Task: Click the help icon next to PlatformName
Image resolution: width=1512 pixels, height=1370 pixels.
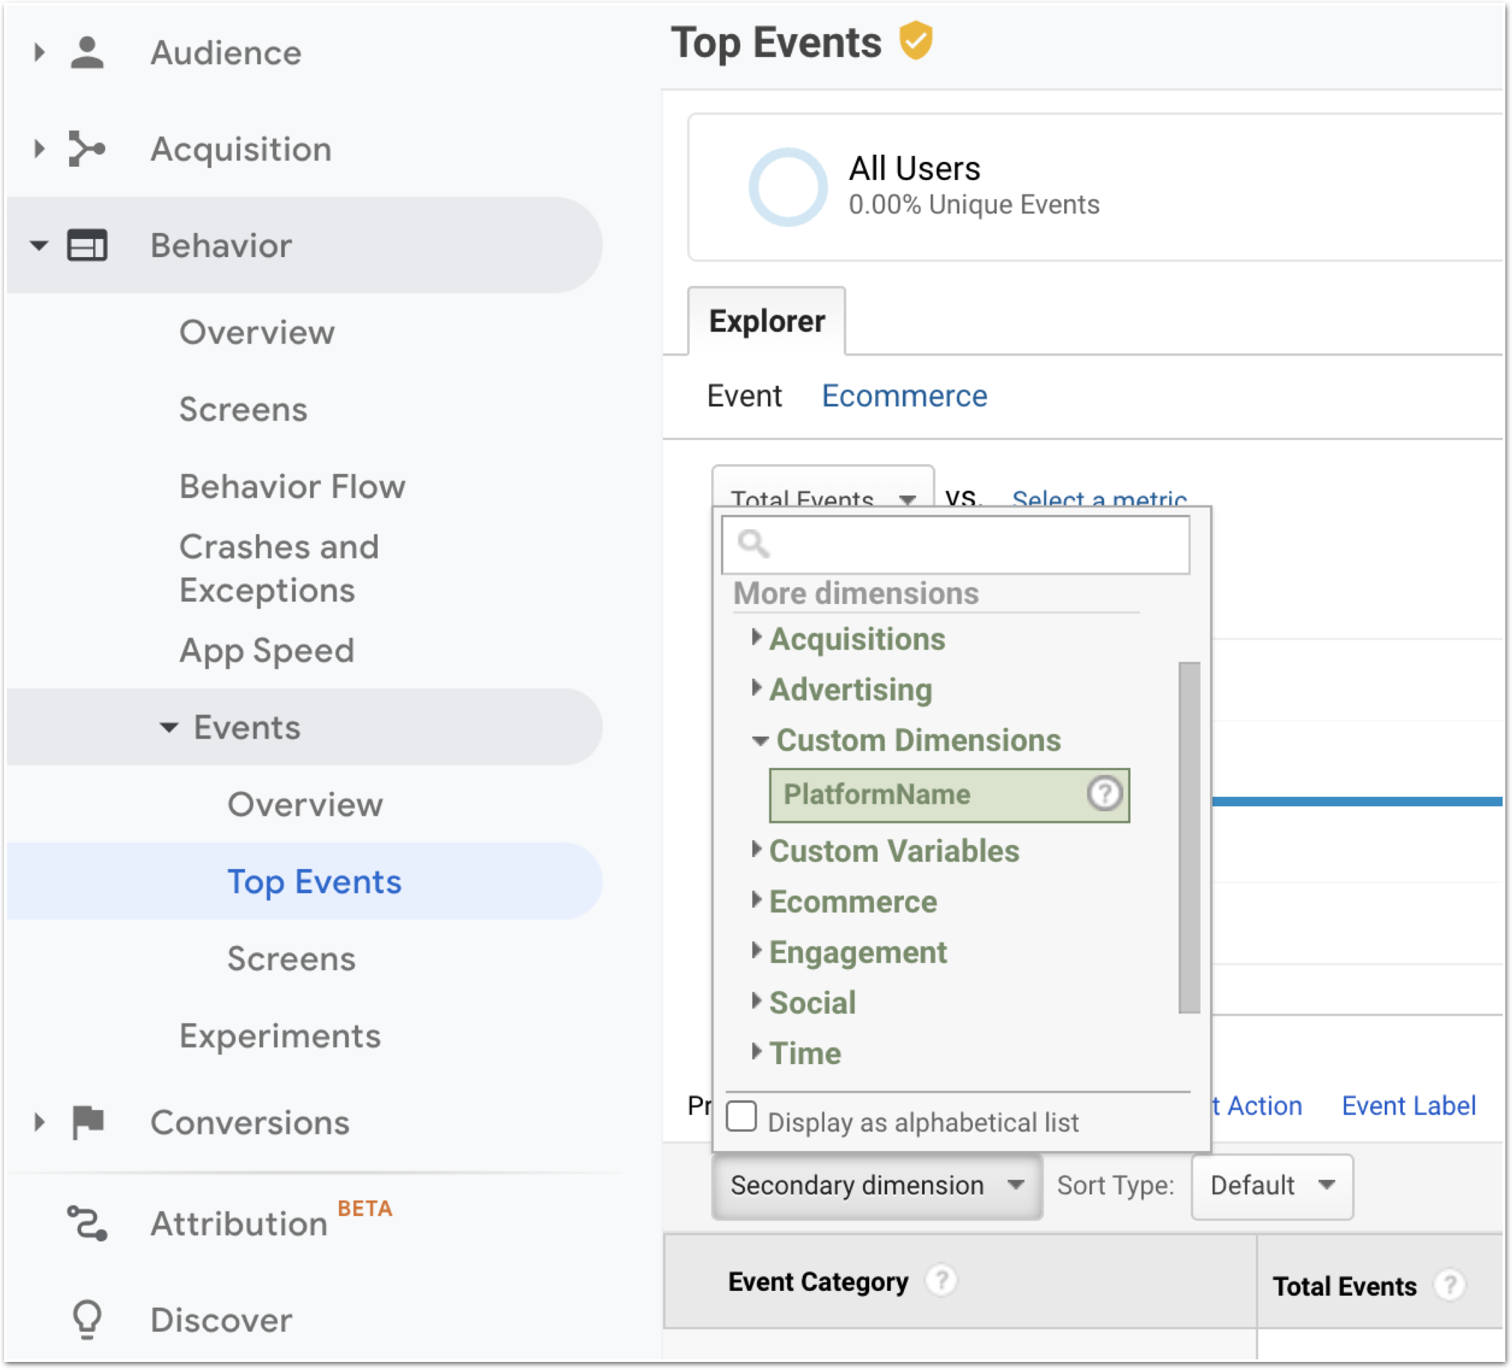Action: [1104, 793]
